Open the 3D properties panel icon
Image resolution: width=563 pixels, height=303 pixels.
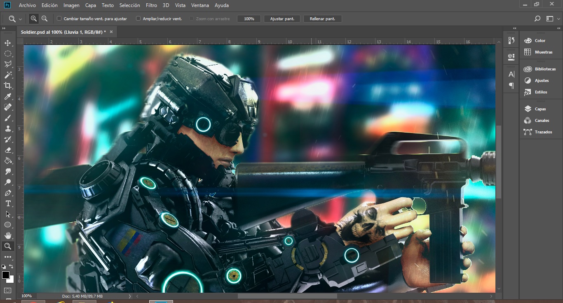[x=511, y=56]
